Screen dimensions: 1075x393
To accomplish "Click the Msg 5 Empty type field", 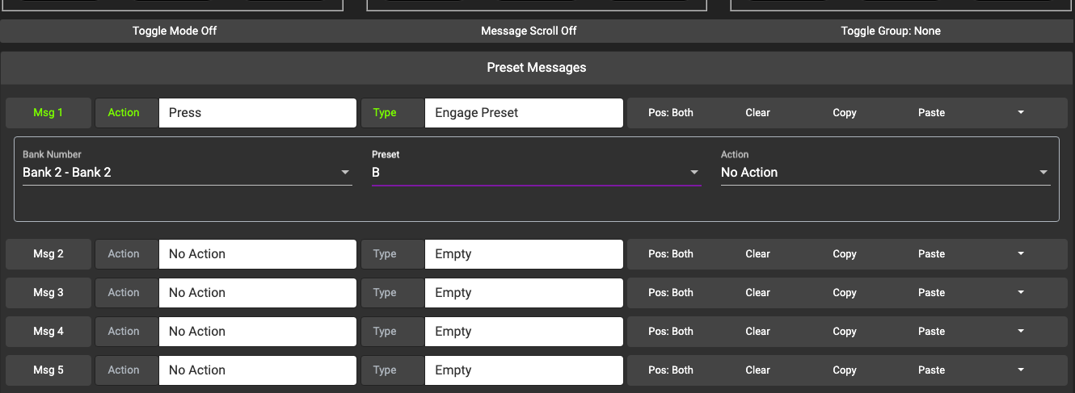I will pyautogui.click(x=523, y=370).
